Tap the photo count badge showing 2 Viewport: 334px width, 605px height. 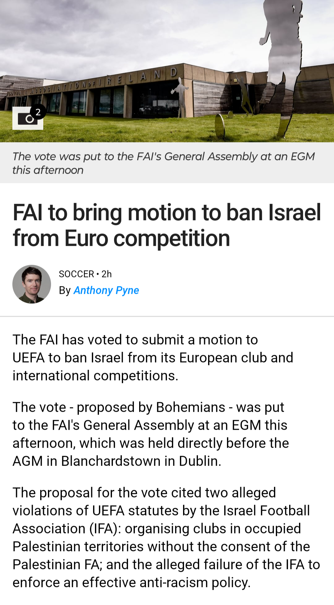pos(38,112)
